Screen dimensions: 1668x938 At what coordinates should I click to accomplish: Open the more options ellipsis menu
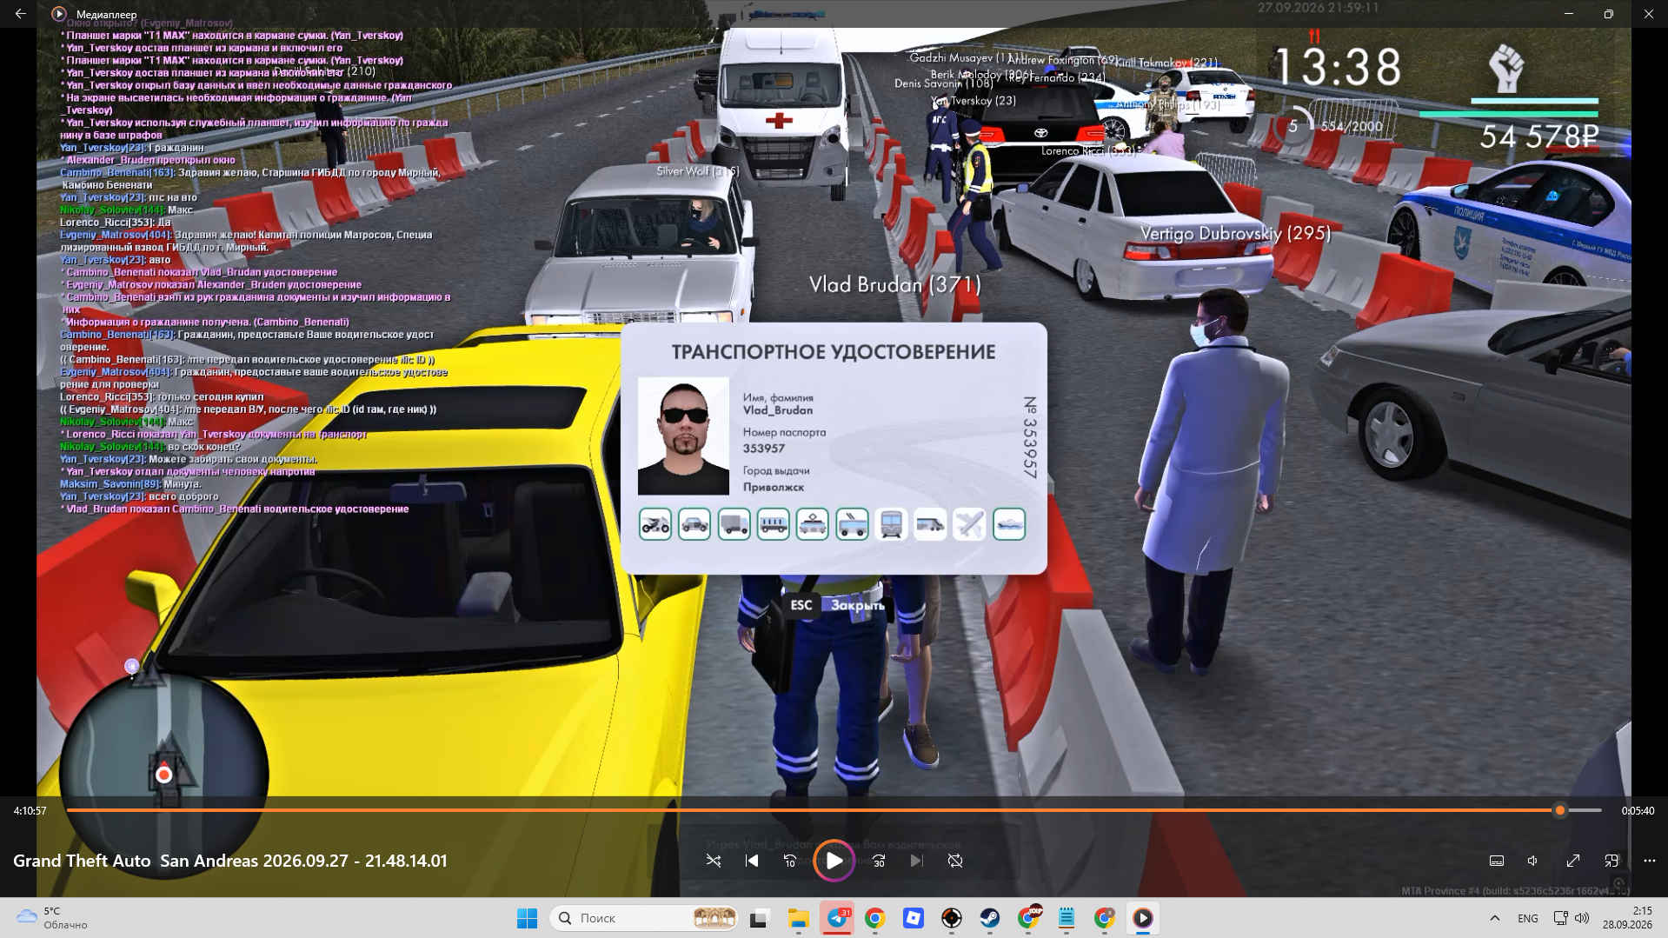(x=1650, y=861)
